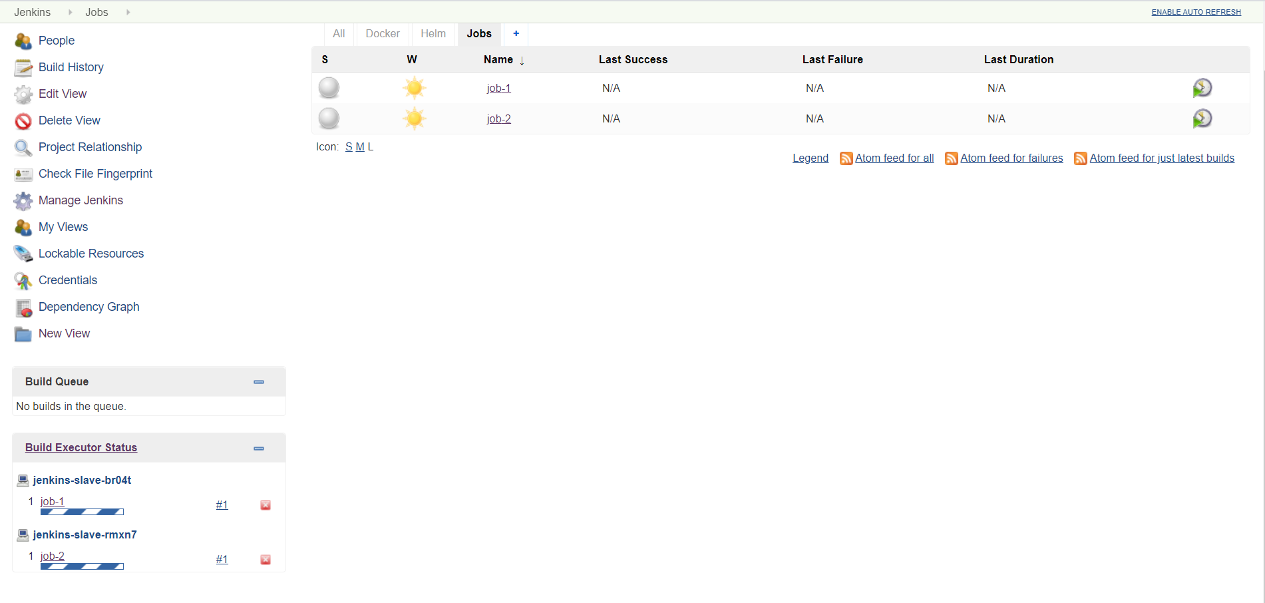Image resolution: width=1265 pixels, height=603 pixels.
Task: Open job-2 link in executor status
Action: [53, 556]
